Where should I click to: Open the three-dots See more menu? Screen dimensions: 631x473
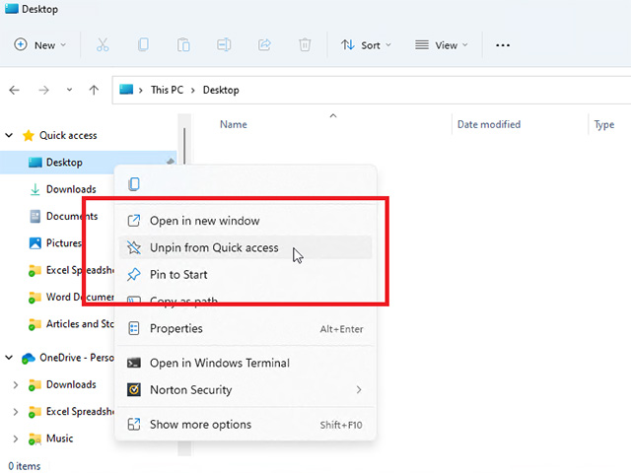[503, 45]
